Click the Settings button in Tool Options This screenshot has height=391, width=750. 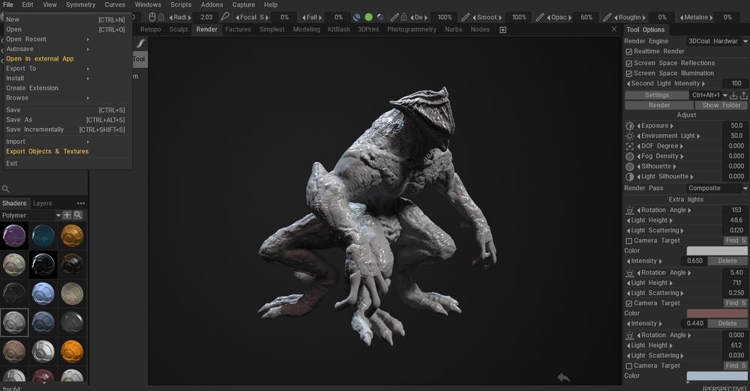point(657,95)
